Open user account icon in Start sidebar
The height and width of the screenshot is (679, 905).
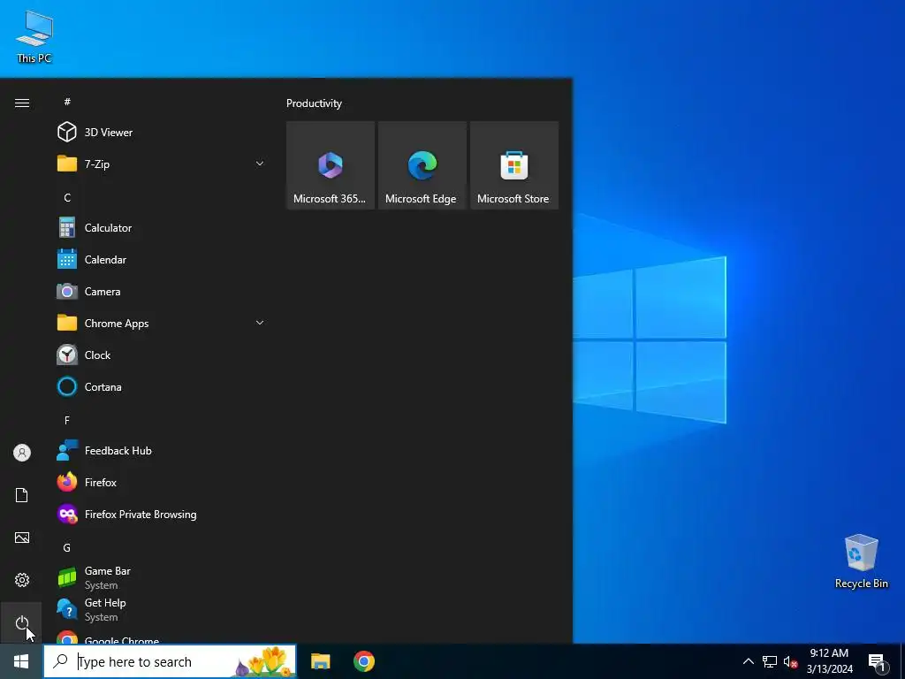click(21, 453)
